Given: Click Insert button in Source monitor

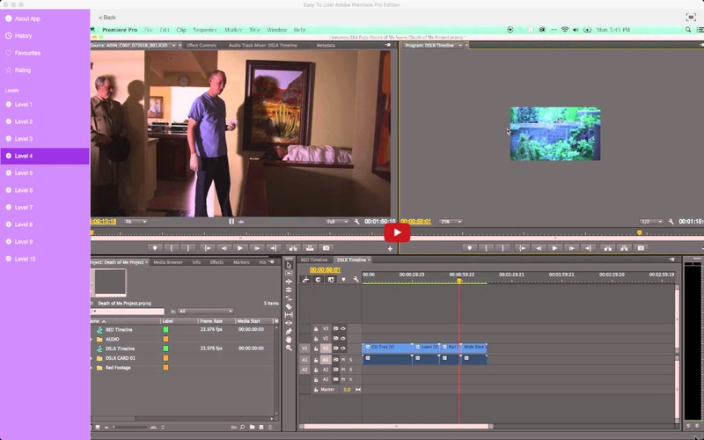Looking at the screenshot, I should (293, 248).
